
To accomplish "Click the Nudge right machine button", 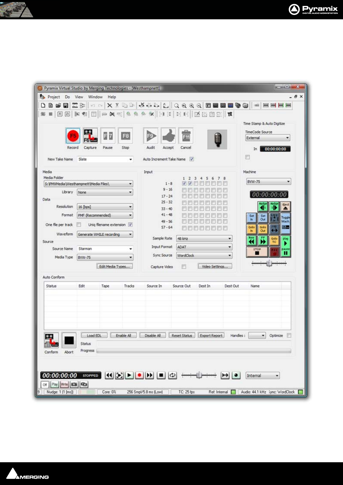I will coord(274,206).
